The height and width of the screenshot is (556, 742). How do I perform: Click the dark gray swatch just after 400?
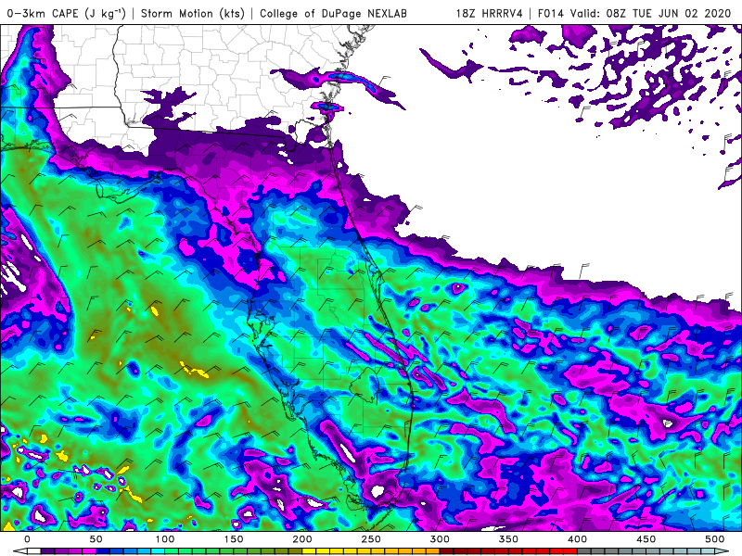(584, 551)
